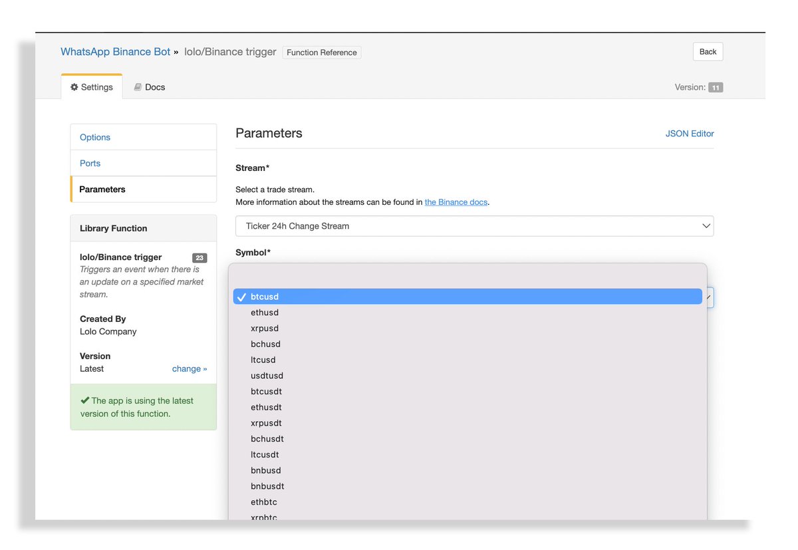This screenshot has height=550, width=798.
Task: Select usdtusd from the symbol list
Action: click(x=467, y=376)
